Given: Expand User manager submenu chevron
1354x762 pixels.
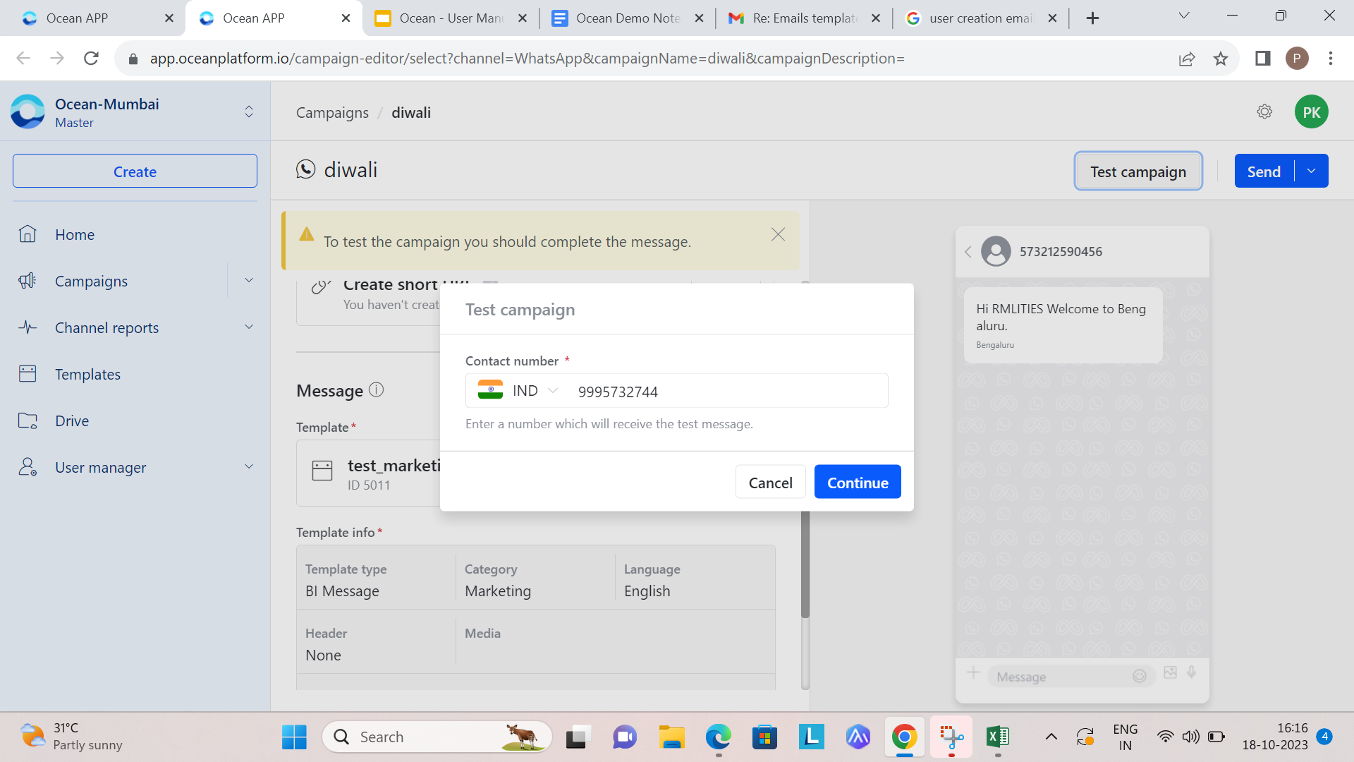Looking at the screenshot, I should 249,467.
